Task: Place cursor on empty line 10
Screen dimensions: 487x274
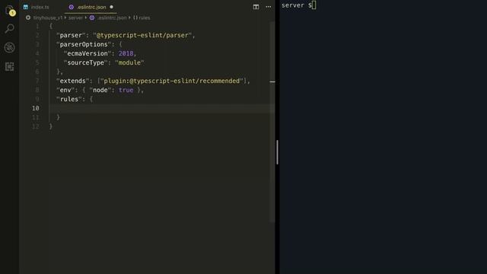Action: (x=161, y=108)
